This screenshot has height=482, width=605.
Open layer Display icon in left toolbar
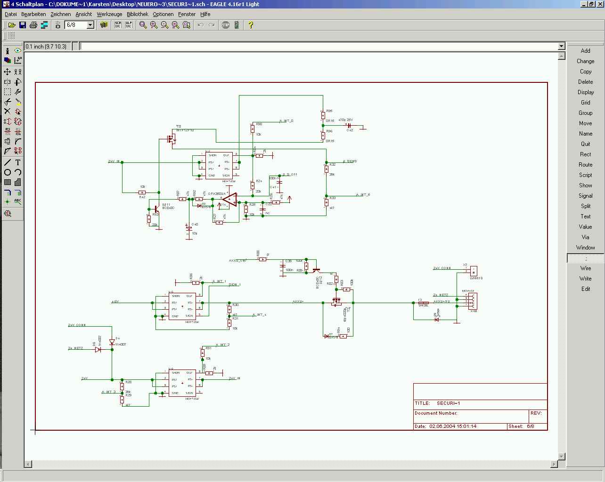pyautogui.click(x=8, y=60)
